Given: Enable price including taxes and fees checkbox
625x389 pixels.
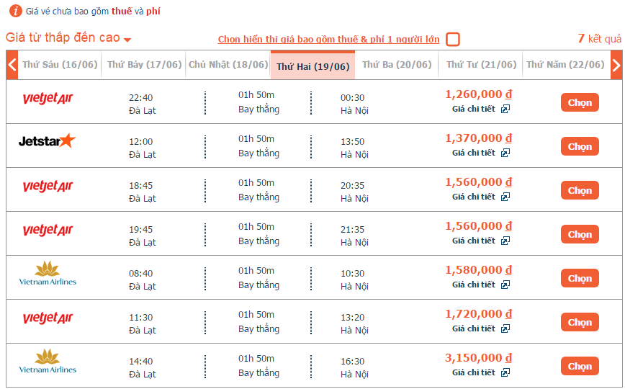Looking at the screenshot, I should pyautogui.click(x=453, y=40).
